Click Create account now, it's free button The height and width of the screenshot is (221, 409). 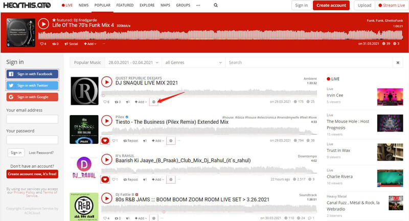click(32, 174)
